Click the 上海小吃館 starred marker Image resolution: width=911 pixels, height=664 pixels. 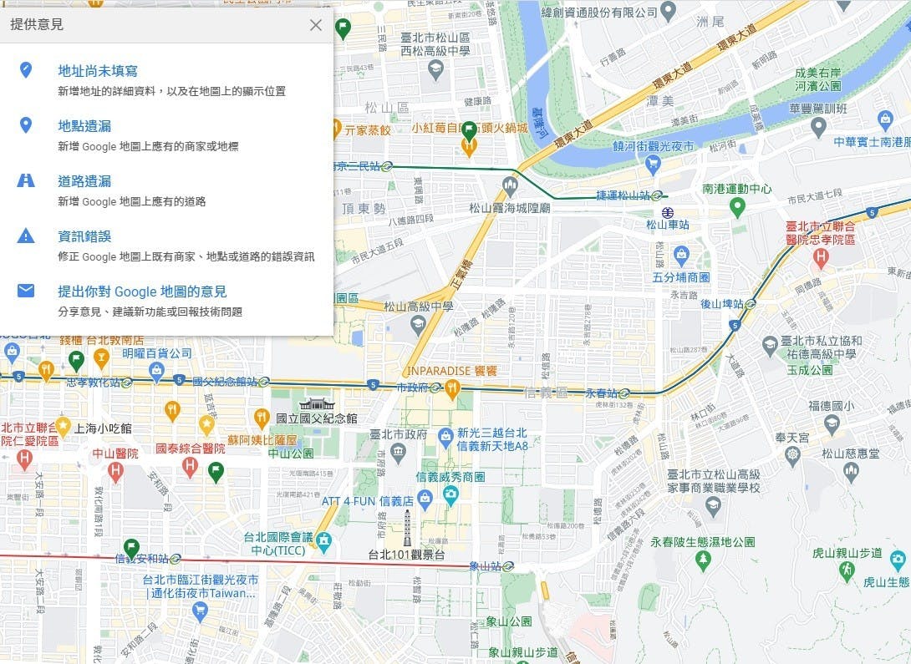coord(63,425)
